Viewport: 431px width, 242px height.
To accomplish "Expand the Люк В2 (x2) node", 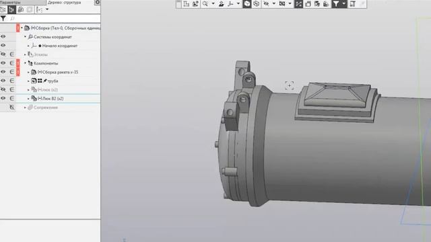I will (28, 99).
